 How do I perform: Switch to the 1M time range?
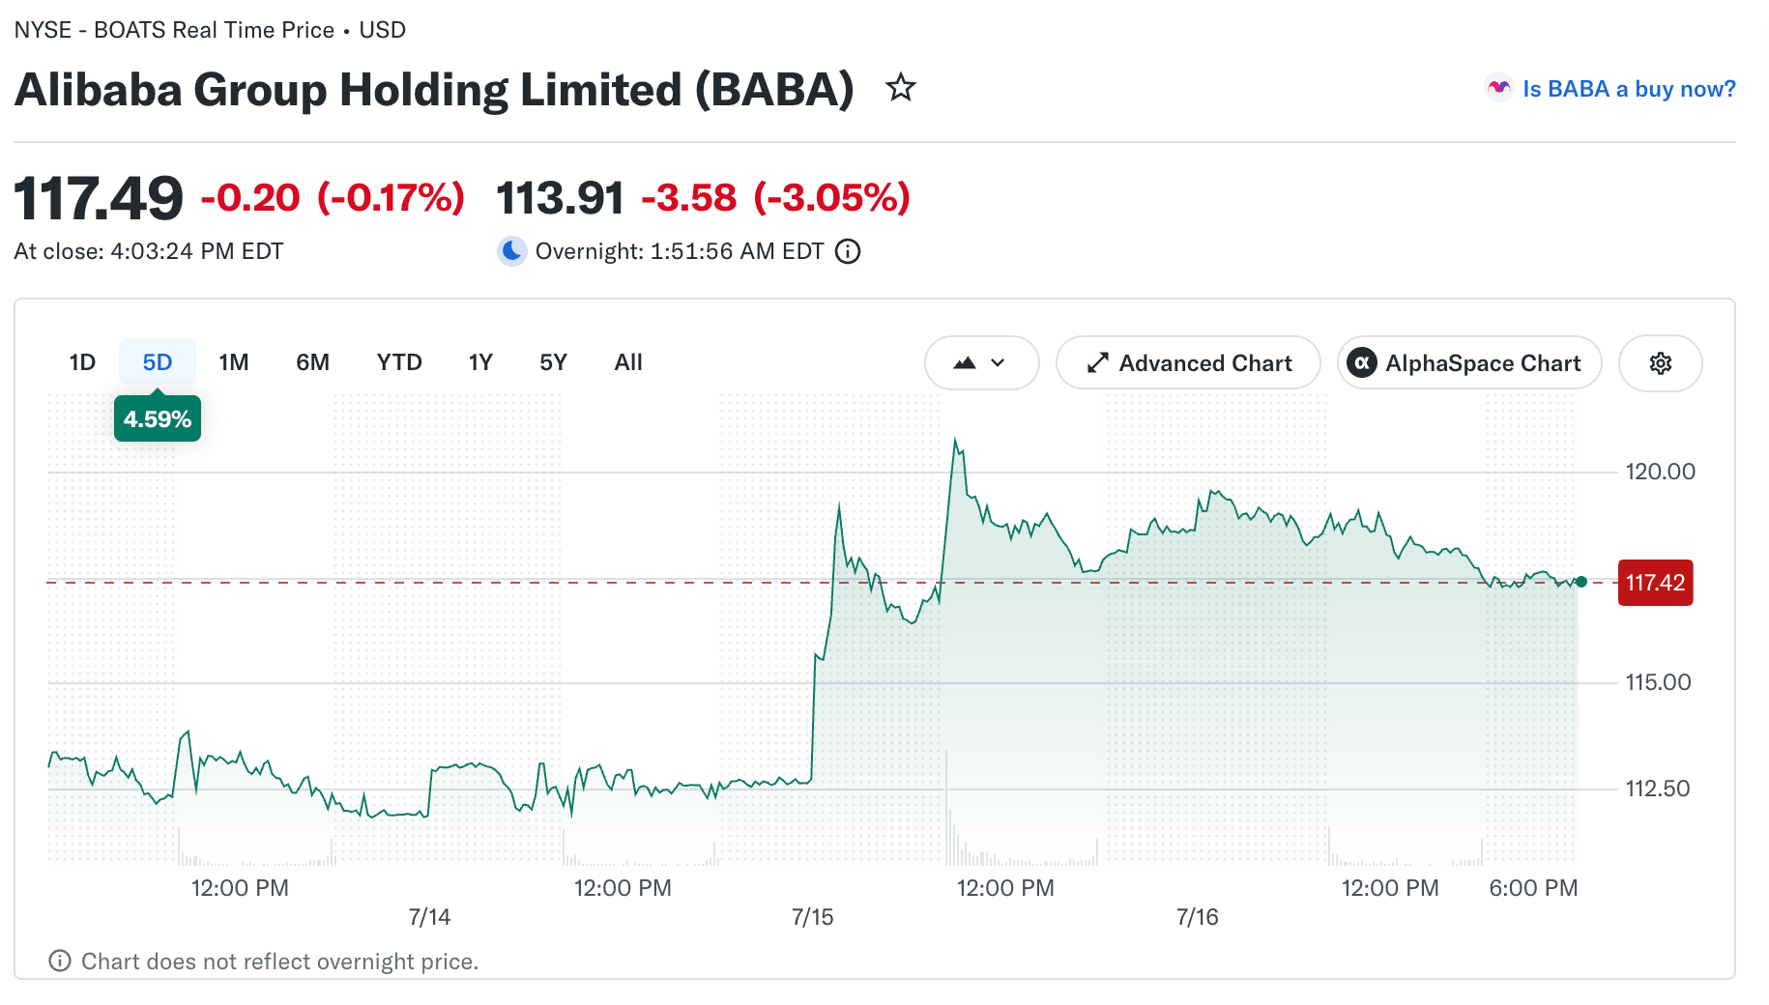point(234,362)
